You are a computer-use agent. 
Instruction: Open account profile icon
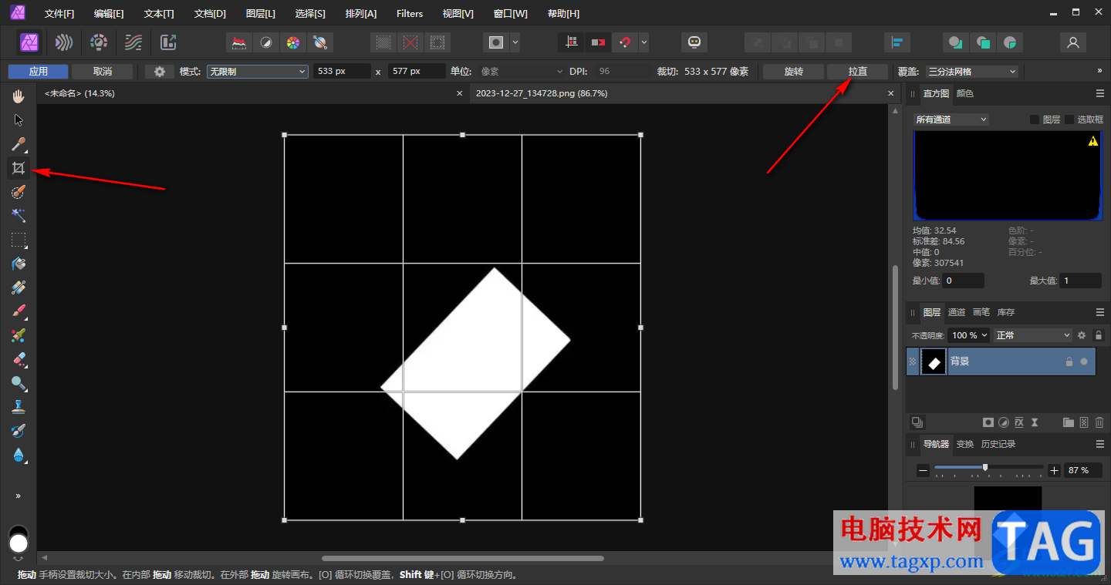click(x=1072, y=42)
